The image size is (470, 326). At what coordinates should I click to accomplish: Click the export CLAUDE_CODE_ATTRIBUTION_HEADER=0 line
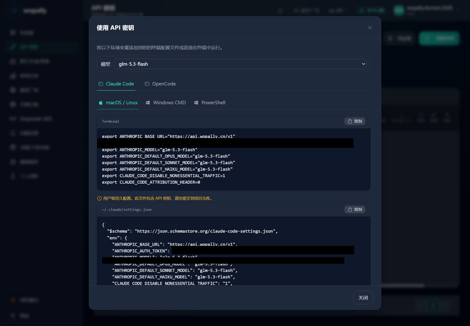[151, 182]
